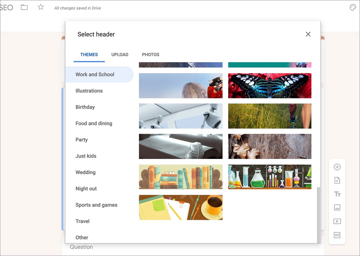This screenshot has height=256, width=360.
Task: Add a new section with the section icon
Action: coord(337,235)
